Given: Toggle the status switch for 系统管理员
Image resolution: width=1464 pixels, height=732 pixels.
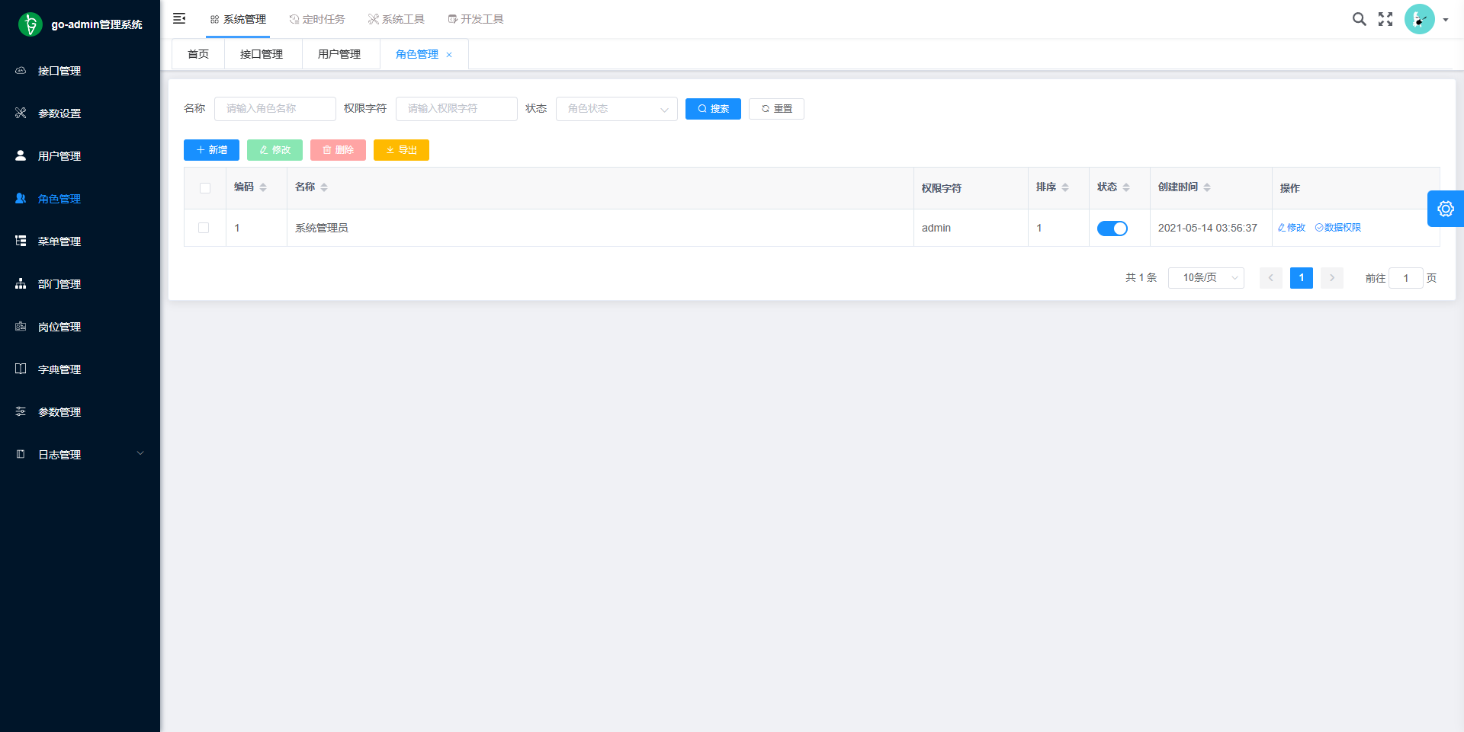Looking at the screenshot, I should pos(1112,229).
